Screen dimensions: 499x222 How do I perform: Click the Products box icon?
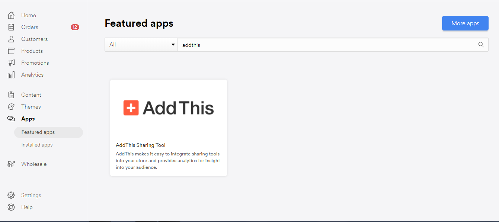coord(11,51)
